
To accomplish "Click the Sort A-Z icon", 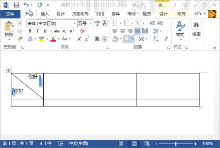I will (156, 39).
